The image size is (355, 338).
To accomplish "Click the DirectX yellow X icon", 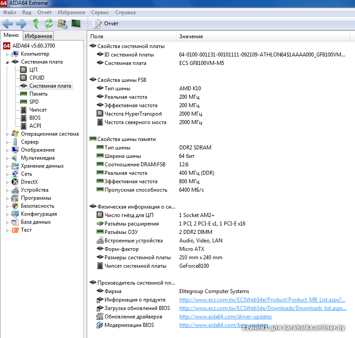I will [x=15, y=182].
